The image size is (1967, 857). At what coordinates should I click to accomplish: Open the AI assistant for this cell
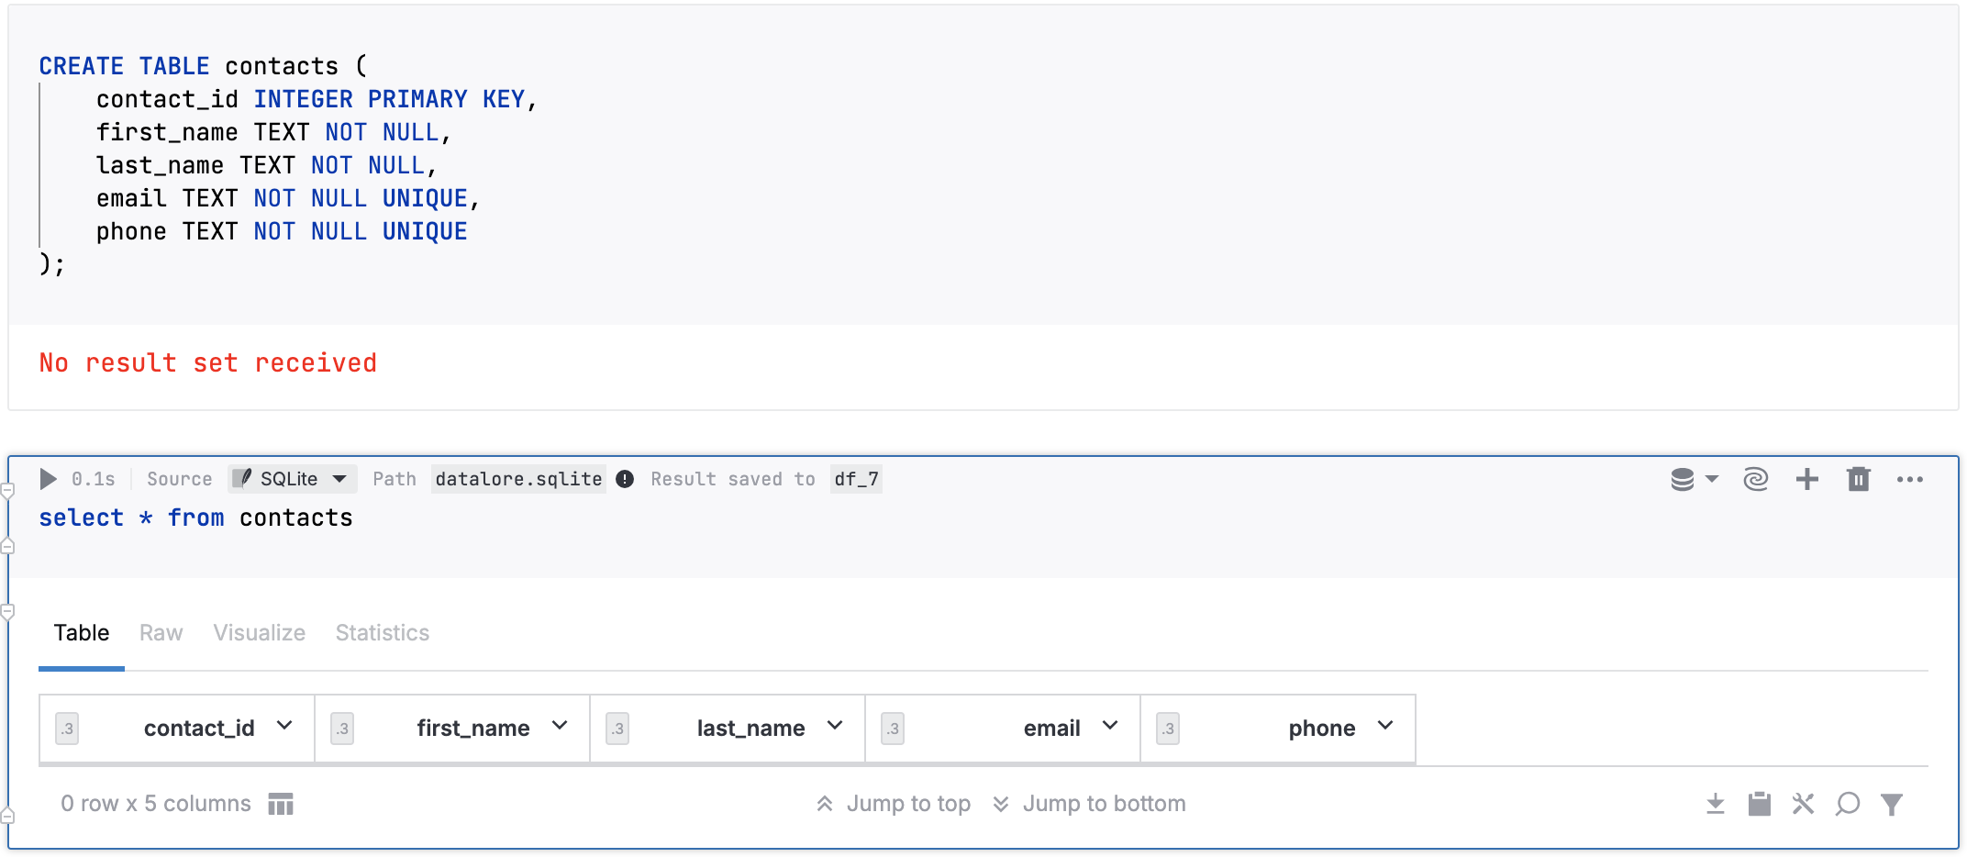point(1755,478)
